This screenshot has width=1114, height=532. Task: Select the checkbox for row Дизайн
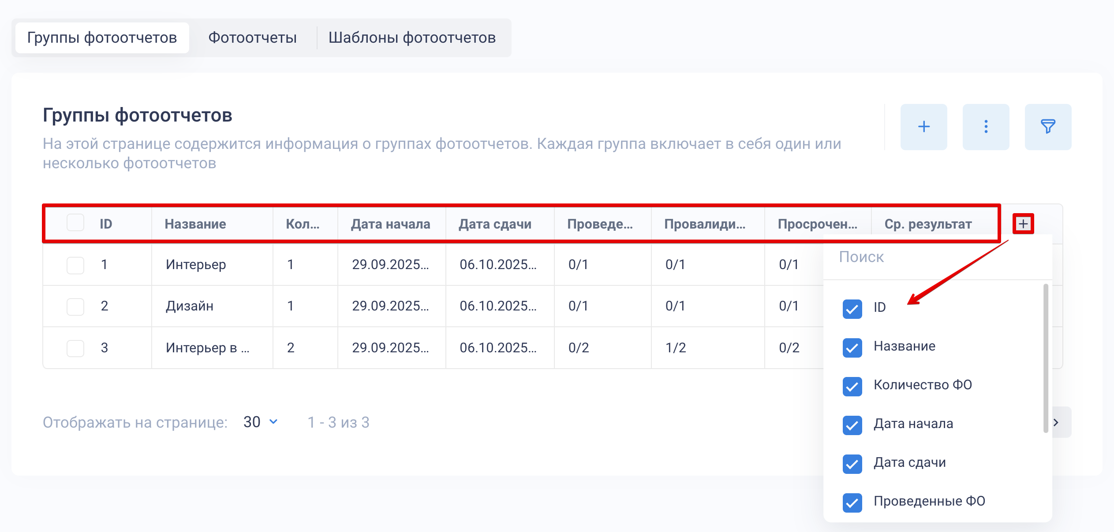pyautogui.click(x=75, y=307)
